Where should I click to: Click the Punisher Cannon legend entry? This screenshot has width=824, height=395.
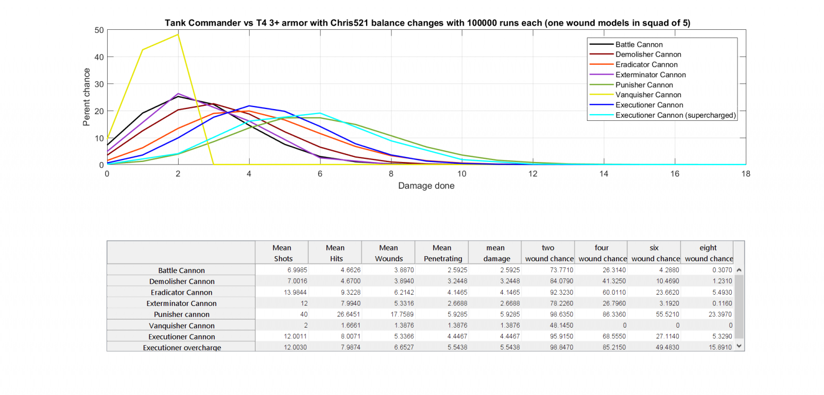click(x=644, y=85)
